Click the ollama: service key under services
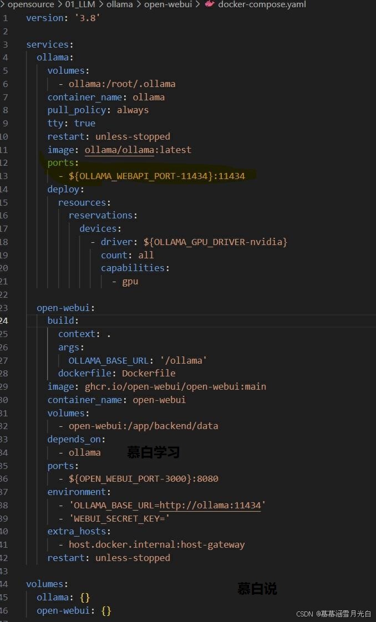The height and width of the screenshot is (622, 376). click(x=55, y=58)
